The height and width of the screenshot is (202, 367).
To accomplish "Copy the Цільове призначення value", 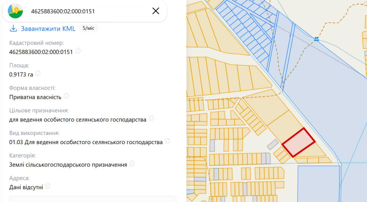I will (151, 119).
